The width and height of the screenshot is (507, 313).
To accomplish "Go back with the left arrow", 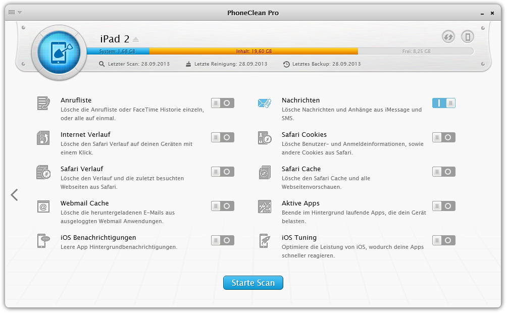I will 14,195.
